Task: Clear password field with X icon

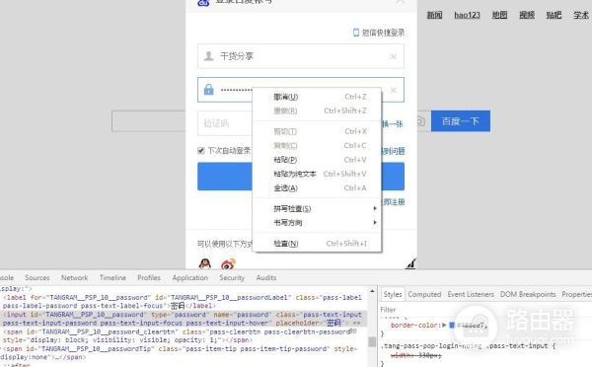Action: 393,90
